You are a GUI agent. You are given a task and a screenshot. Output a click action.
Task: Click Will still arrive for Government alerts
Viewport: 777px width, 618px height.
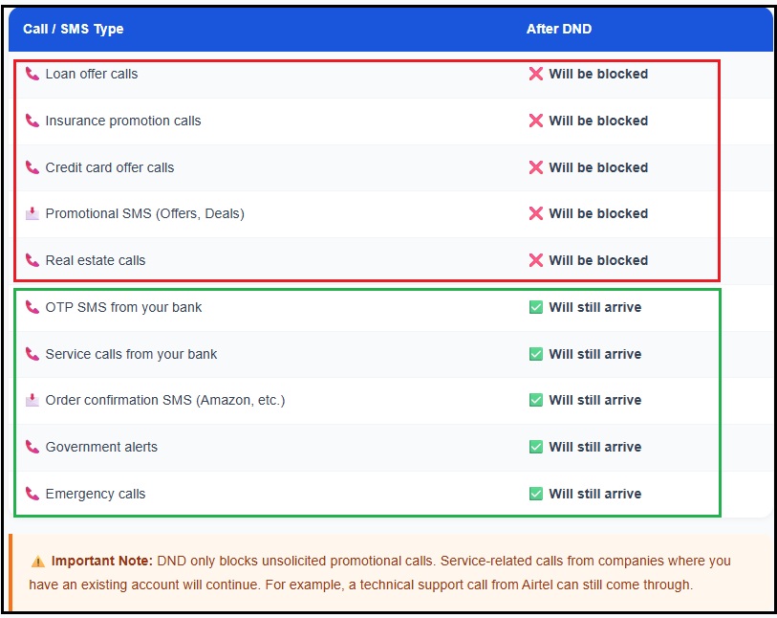(x=594, y=447)
